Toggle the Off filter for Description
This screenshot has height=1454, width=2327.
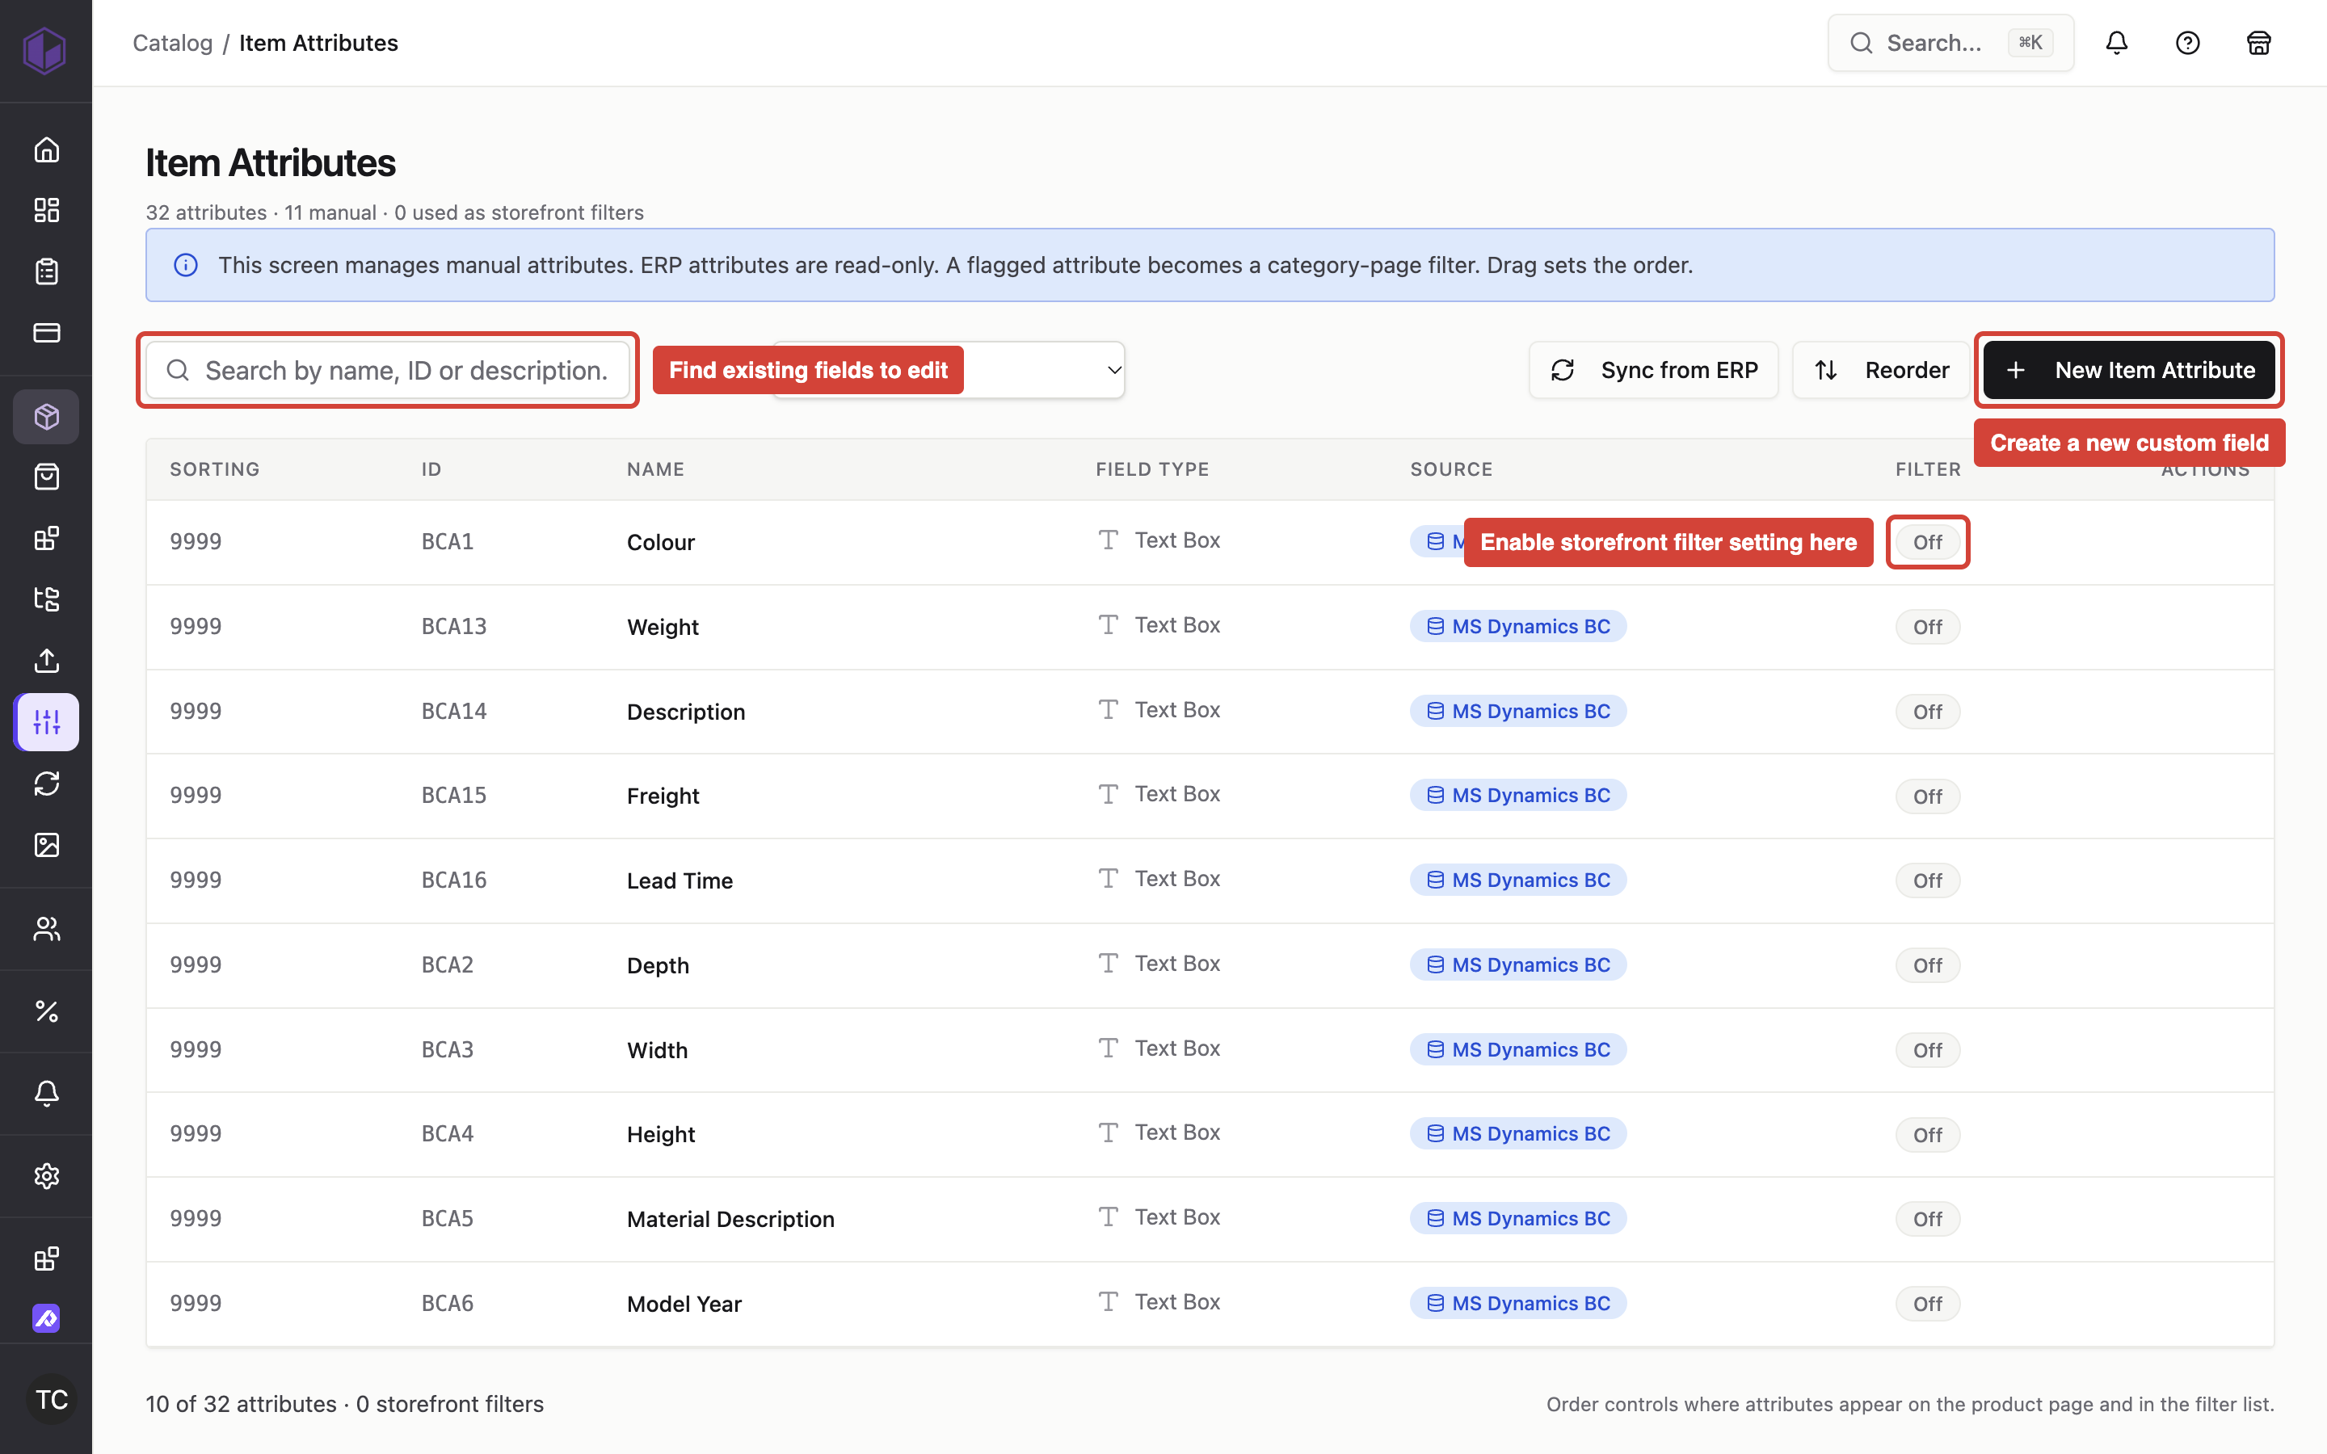pyautogui.click(x=1927, y=712)
